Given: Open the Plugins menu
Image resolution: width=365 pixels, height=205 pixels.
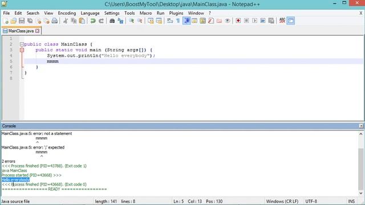Looking at the screenshot, I should coord(176,13).
